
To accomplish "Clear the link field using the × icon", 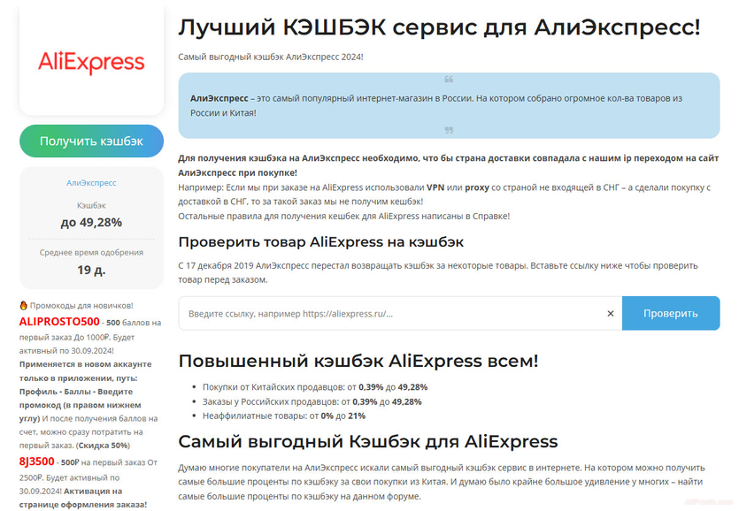I will tap(610, 313).
